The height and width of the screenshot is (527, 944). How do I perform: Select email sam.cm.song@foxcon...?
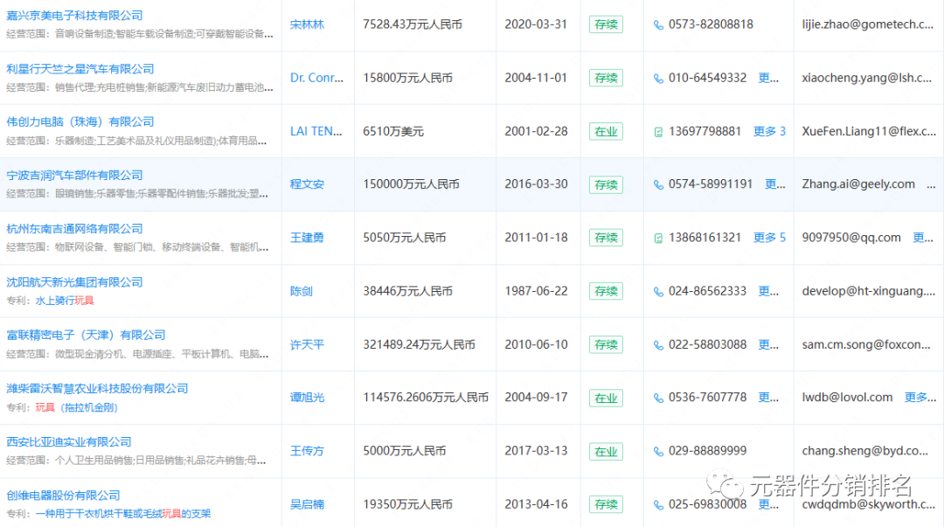[x=866, y=344]
